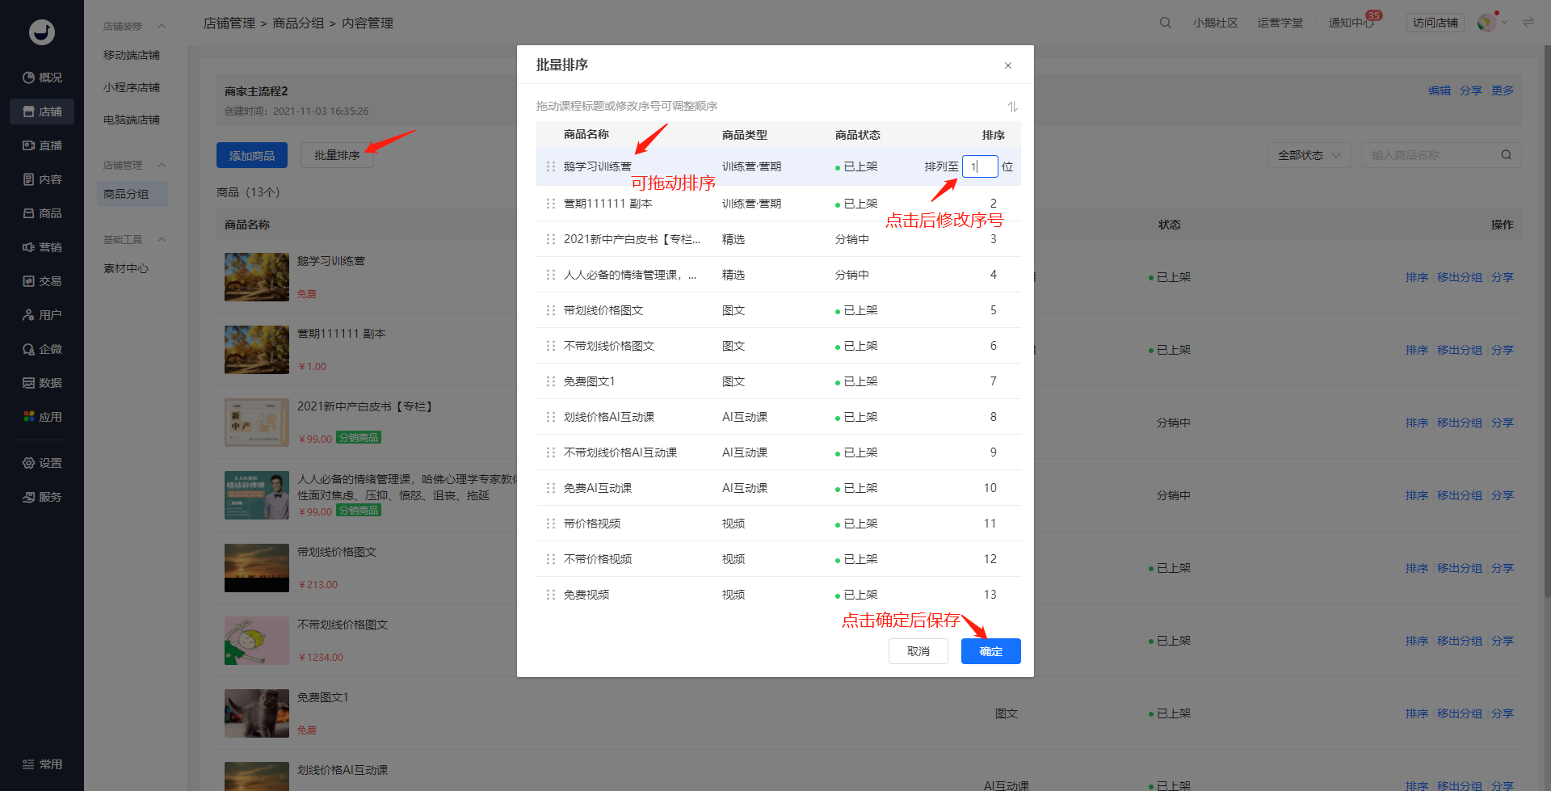The height and width of the screenshot is (791, 1551).
Task: Close the 批量排序 dialog with X
Action: 1008,65
